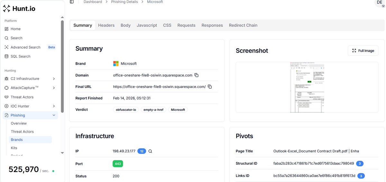Open Full Image of screenshot
Viewport: 386px width, 182px height.
point(363,51)
